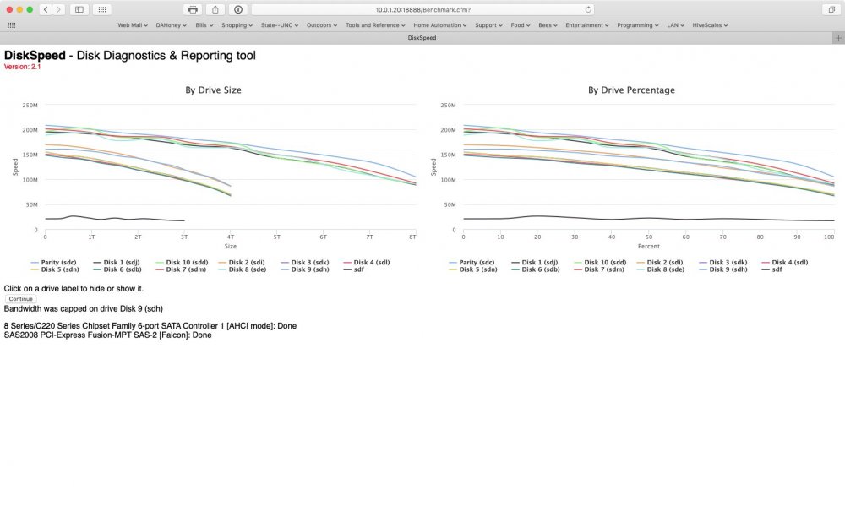Click the Safari back arrow button
The height and width of the screenshot is (506, 845).
46,9
